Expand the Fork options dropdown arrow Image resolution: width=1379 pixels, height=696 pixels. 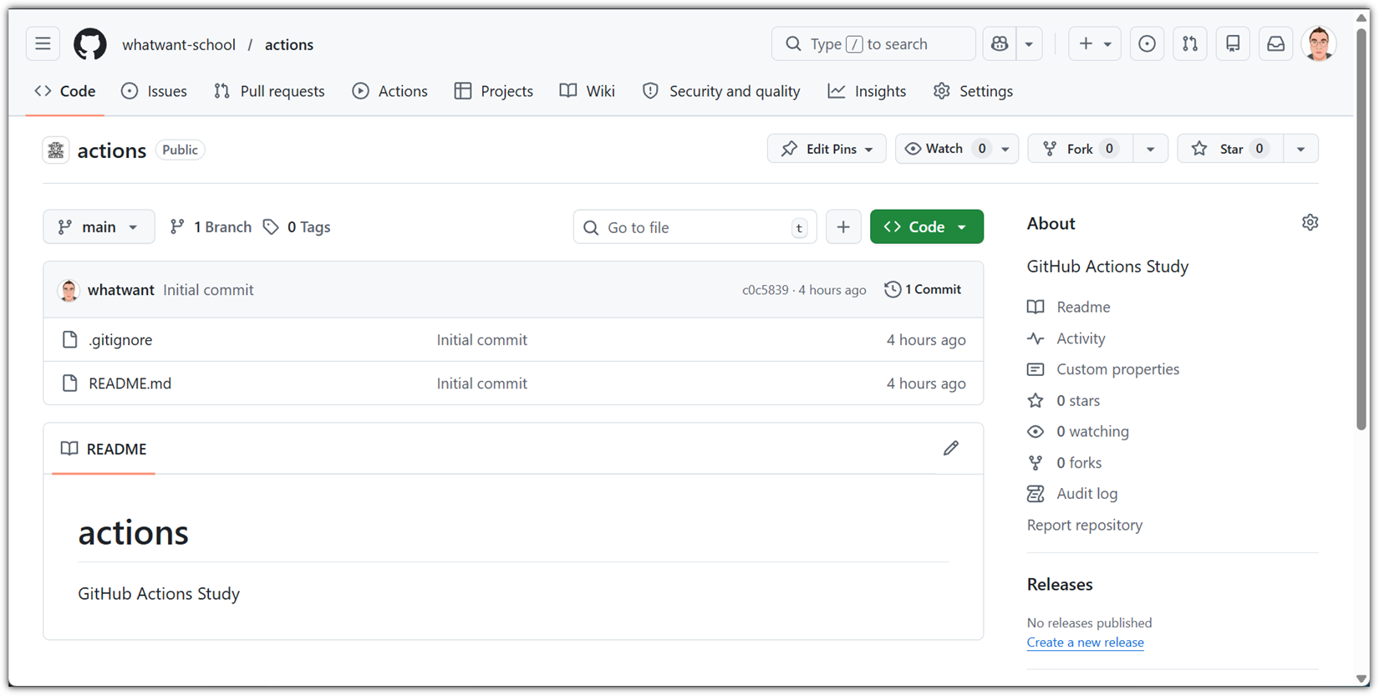(1151, 149)
